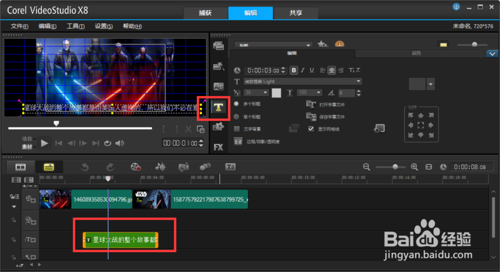Click the zoom in magnifier on timeline

414,167
